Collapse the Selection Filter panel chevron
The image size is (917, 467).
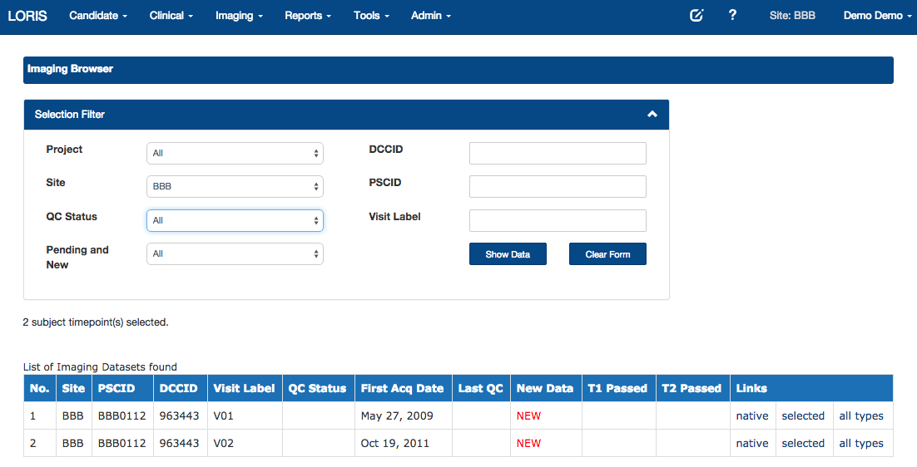point(652,115)
